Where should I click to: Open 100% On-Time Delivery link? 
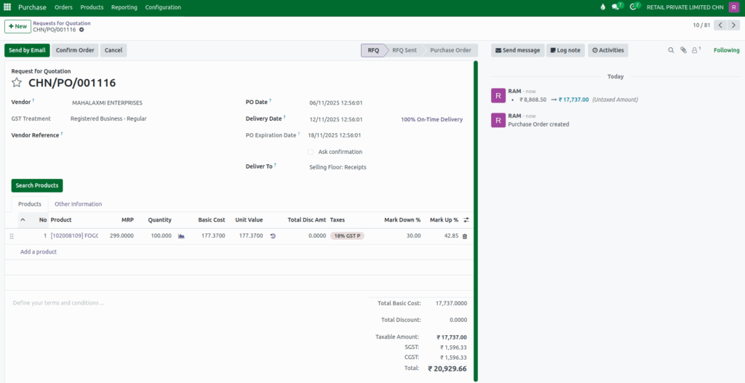pyautogui.click(x=431, y=120)
